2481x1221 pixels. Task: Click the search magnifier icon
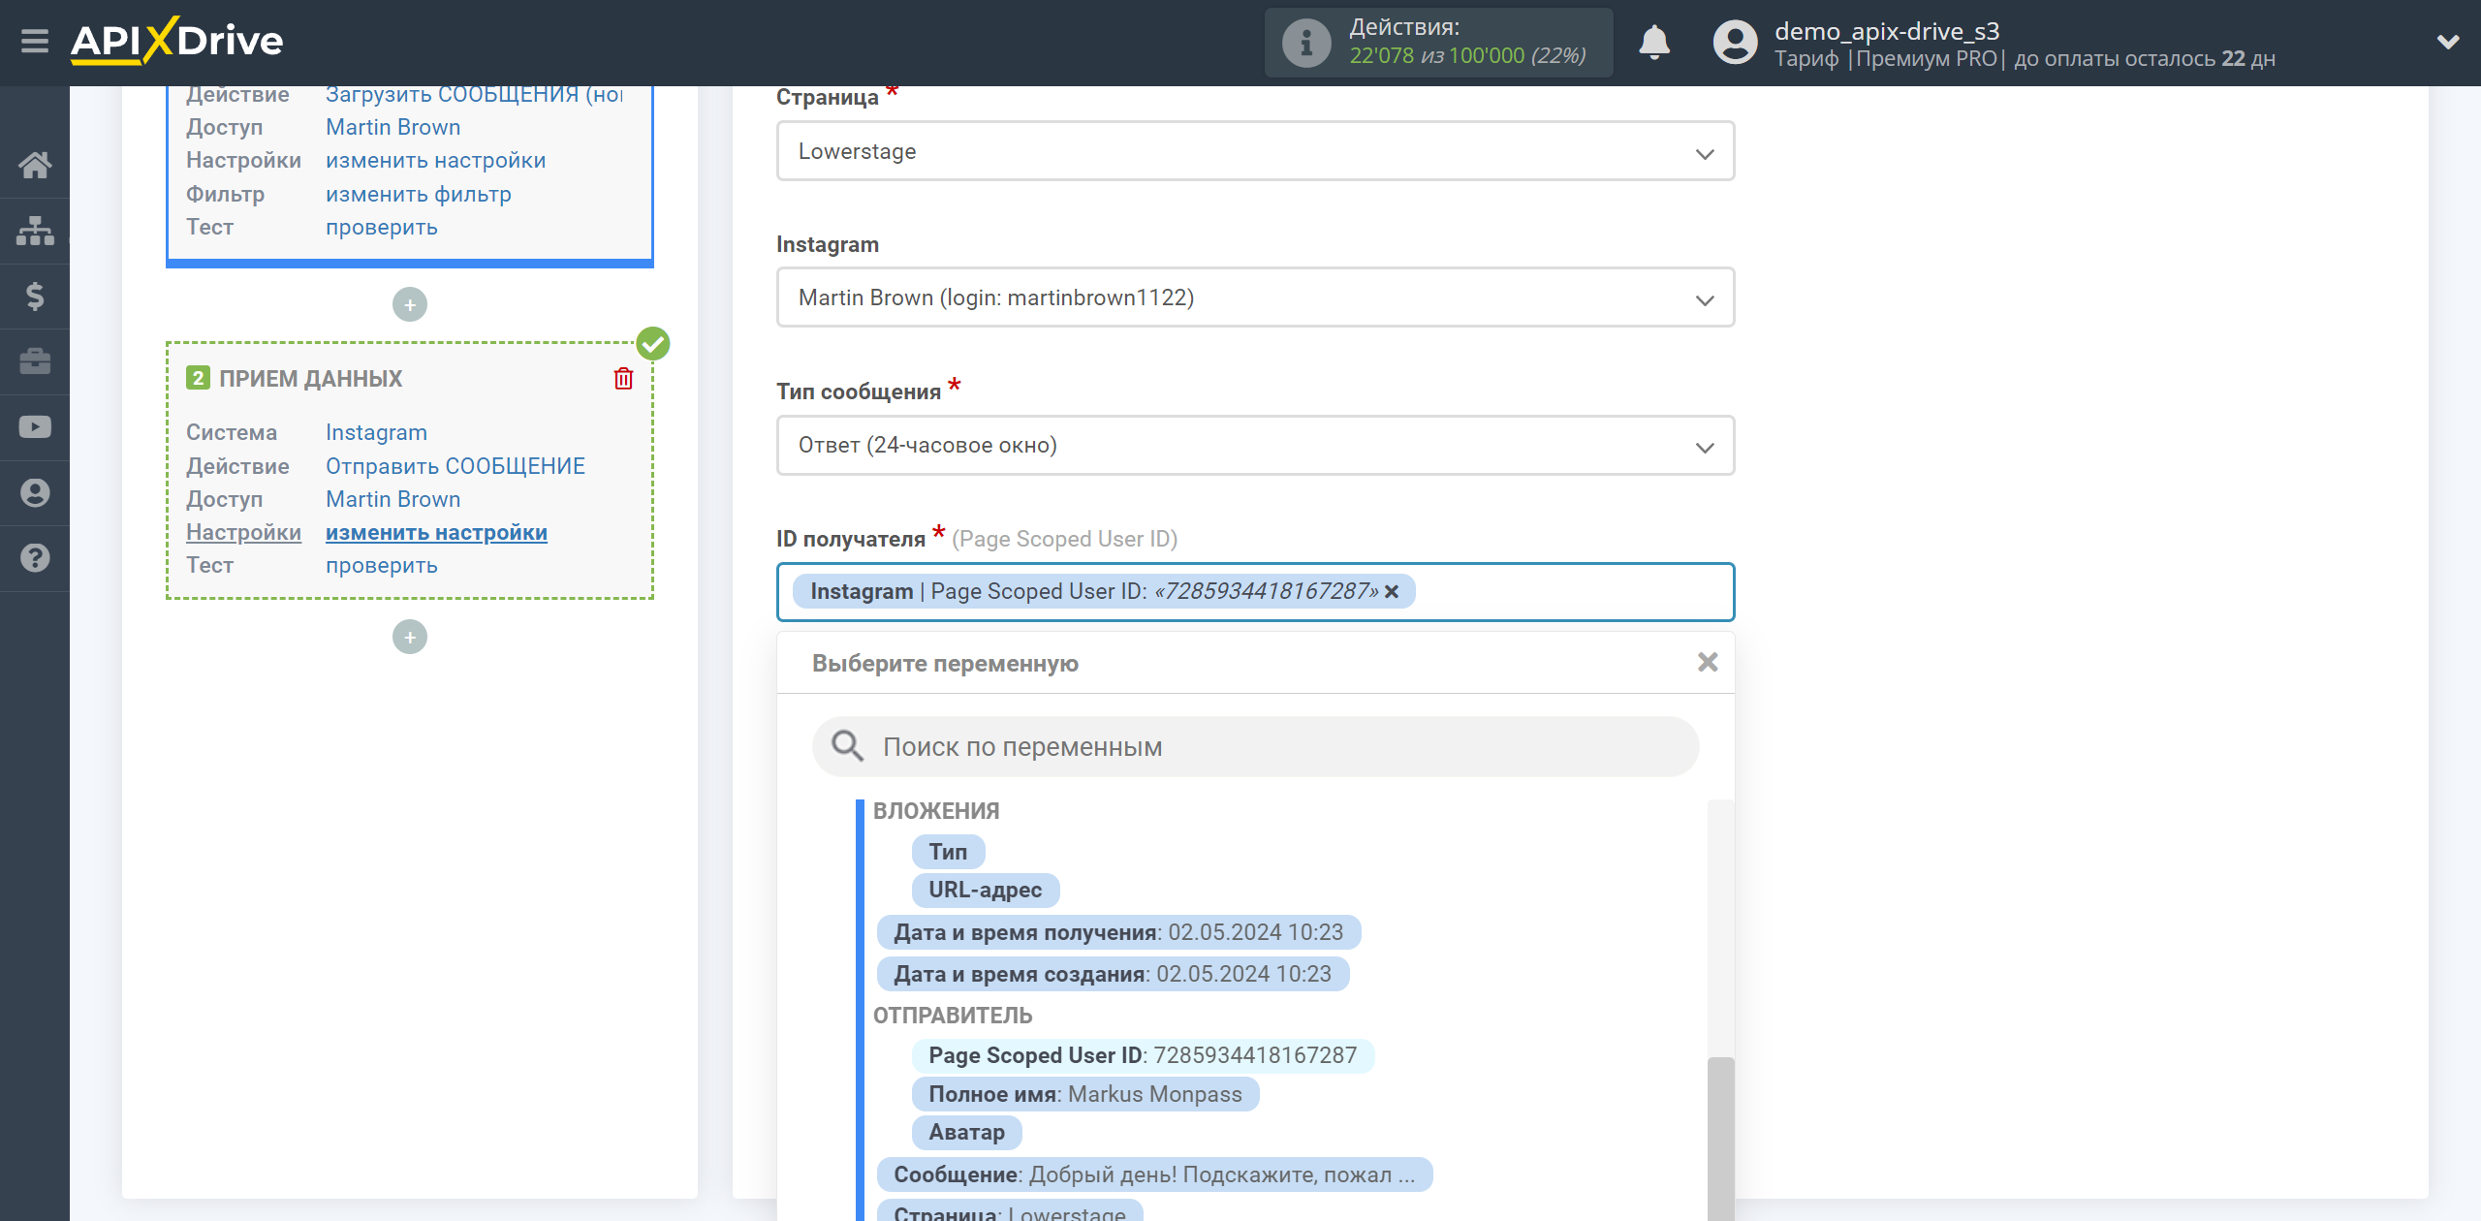(847, 745)
